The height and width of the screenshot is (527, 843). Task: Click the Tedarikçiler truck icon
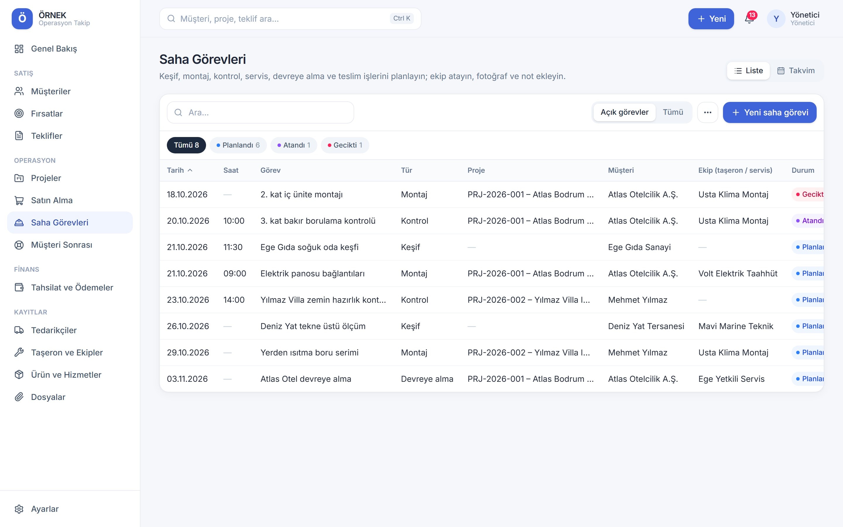[19, 330]
